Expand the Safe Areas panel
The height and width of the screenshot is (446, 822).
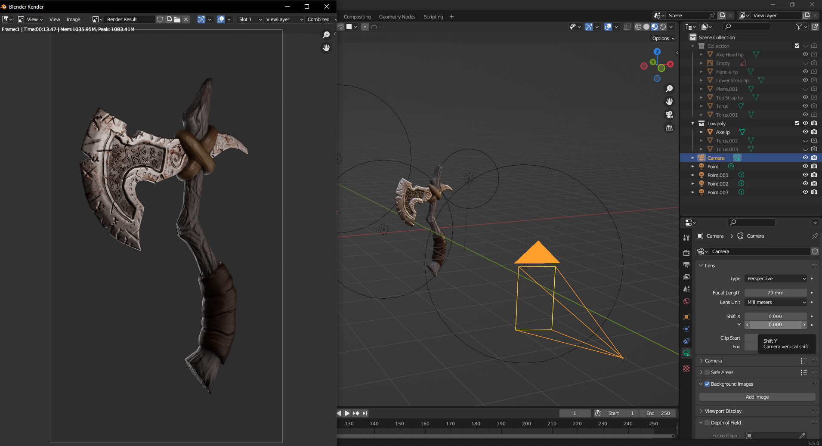point(701,372)
